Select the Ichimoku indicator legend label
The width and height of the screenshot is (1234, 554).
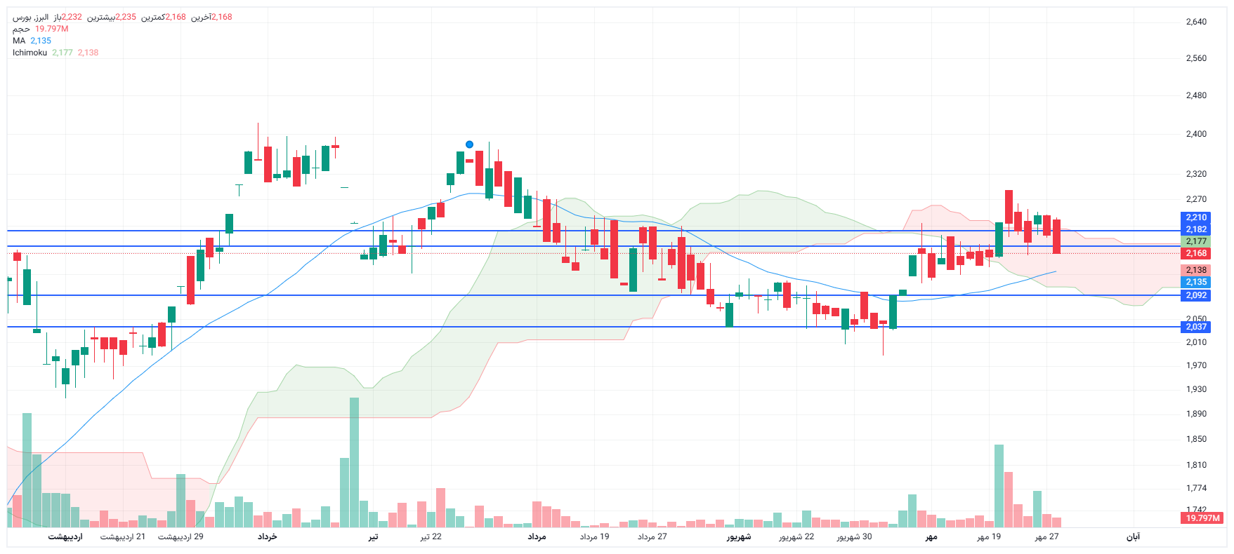pyautogui.click(x=29, y=53)
